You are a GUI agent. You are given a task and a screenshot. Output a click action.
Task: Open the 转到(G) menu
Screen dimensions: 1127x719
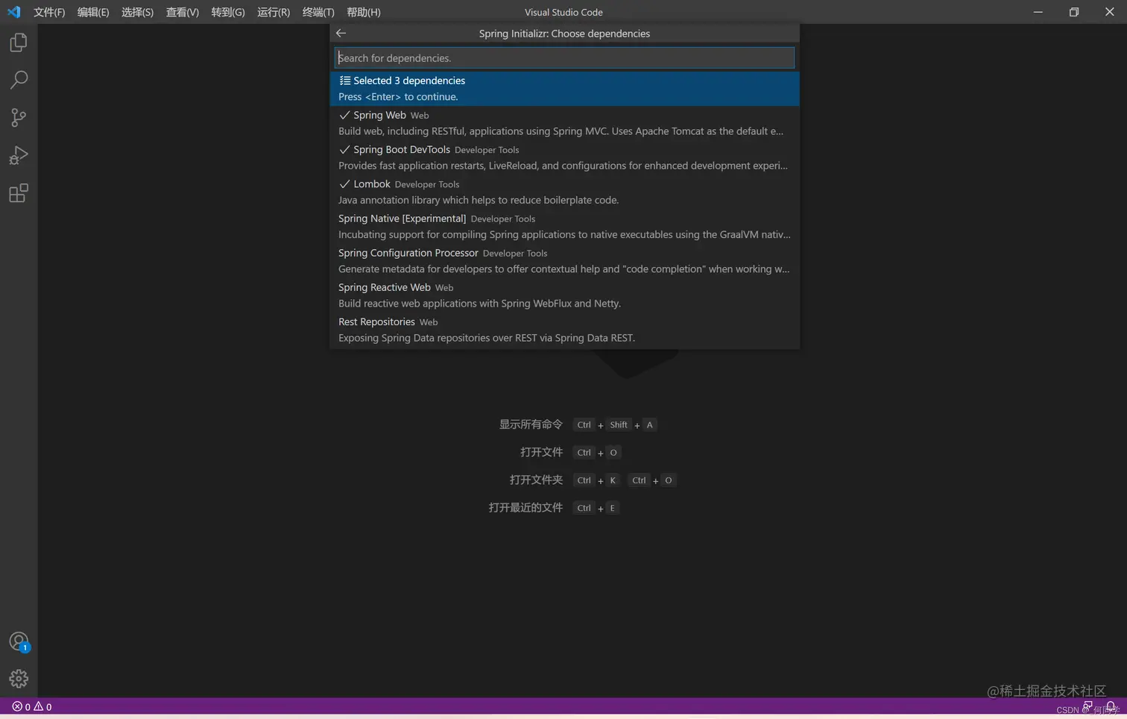[228, 12]
